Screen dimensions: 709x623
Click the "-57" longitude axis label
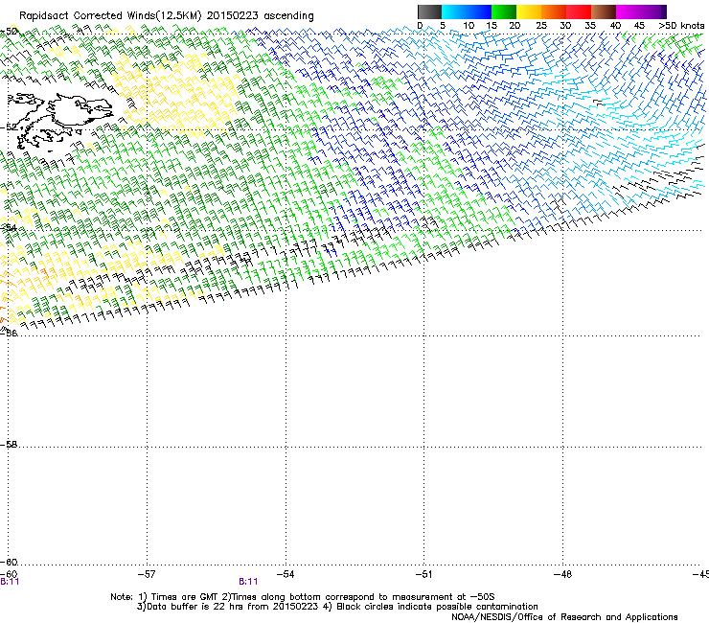click(x=147, y=574)
